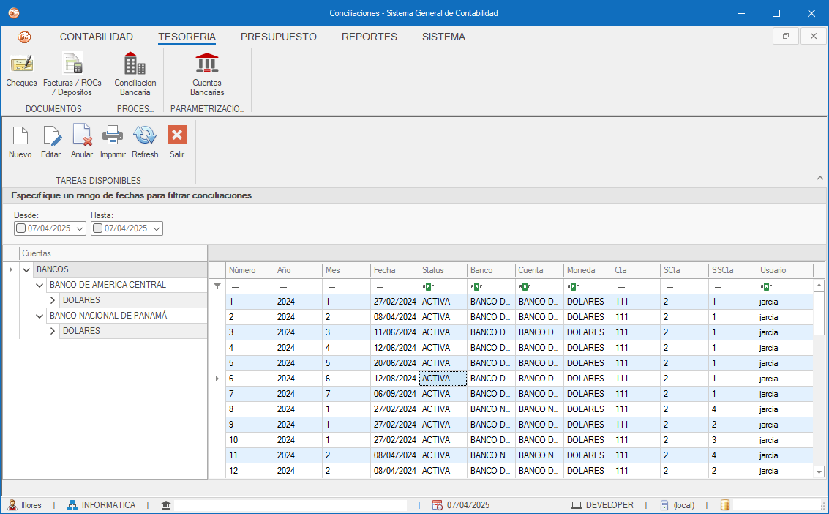This screenshot has height=514, width=829.
Task: Click the Banco column text filter icon
Action: point(476,286)
